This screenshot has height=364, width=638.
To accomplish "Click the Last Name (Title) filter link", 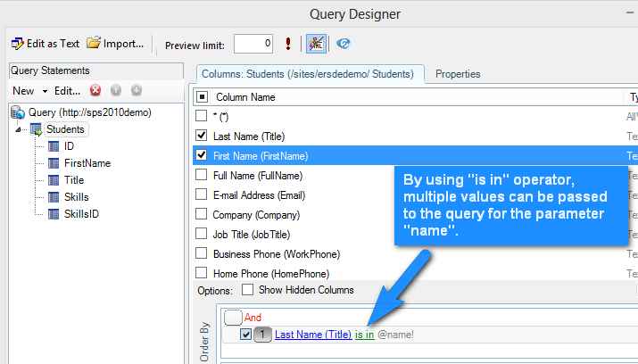I will click(312, 335).
